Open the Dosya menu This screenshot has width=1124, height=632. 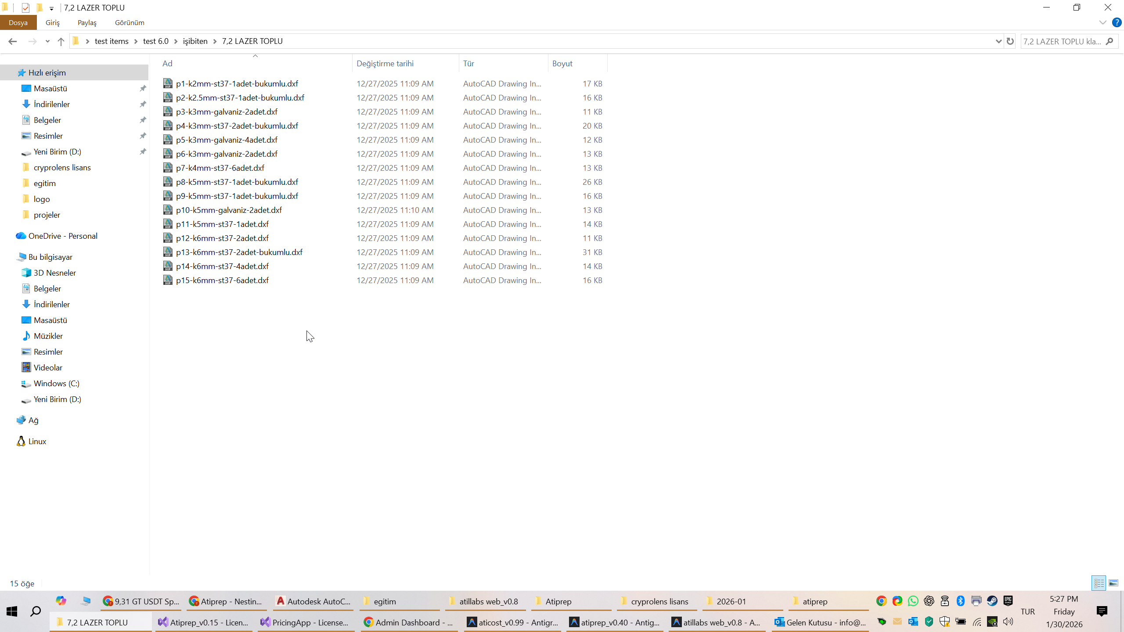point(18,22)
